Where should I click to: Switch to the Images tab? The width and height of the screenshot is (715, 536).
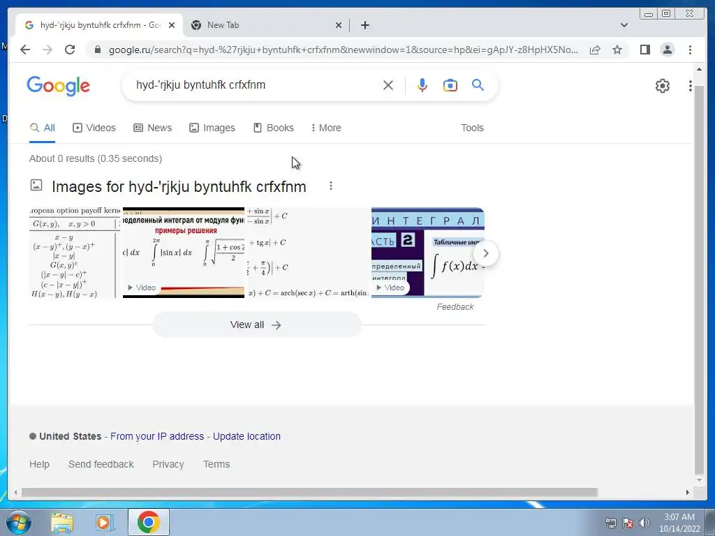212,128
